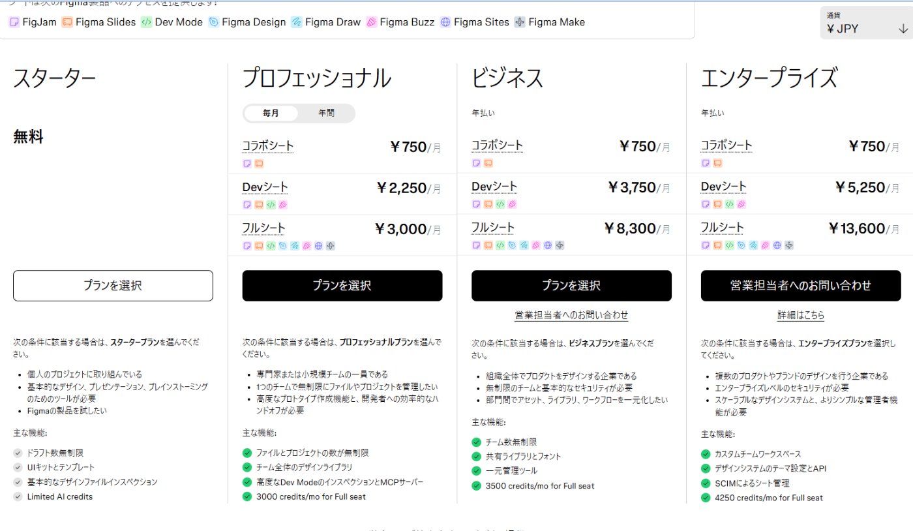Click green checkmark beside チーム数無制限
913x531 pixels.
point(476,442)
